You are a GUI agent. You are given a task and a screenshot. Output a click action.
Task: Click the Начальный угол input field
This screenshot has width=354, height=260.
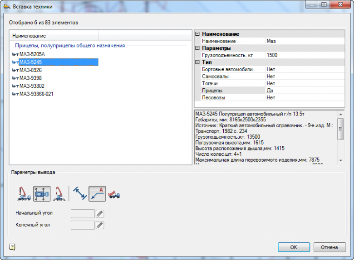tap(83, 214)
